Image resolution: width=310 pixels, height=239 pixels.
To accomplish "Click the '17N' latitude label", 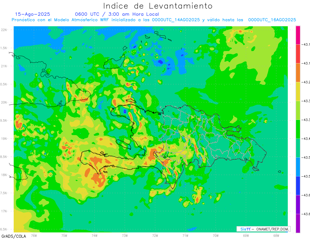I will pos(4,211).
